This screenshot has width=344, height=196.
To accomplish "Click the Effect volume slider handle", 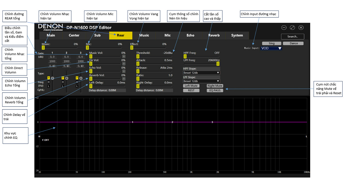I will tap(132, 48).
